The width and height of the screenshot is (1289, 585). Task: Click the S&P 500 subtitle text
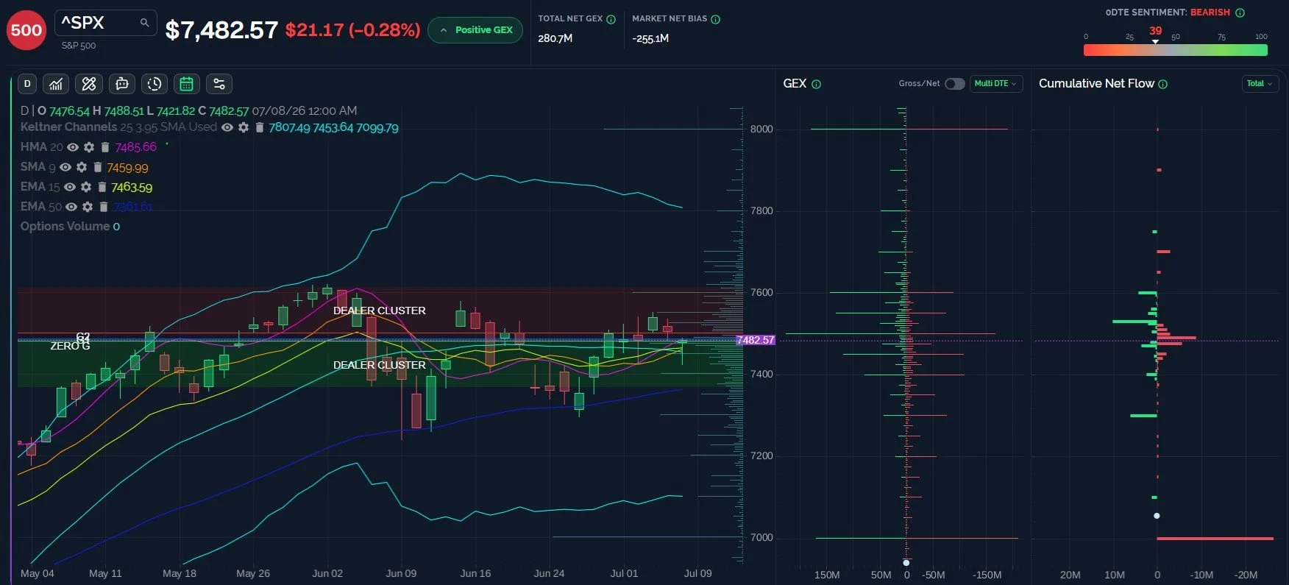coord(79,46)
